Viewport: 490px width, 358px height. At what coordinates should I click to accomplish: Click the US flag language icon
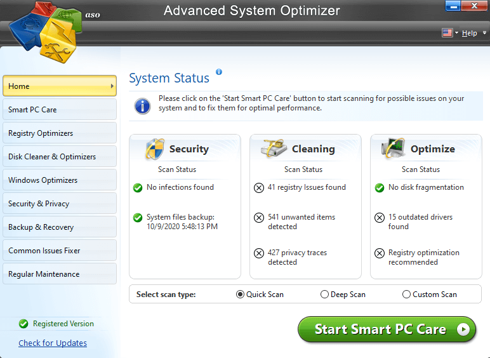[447, 32]
